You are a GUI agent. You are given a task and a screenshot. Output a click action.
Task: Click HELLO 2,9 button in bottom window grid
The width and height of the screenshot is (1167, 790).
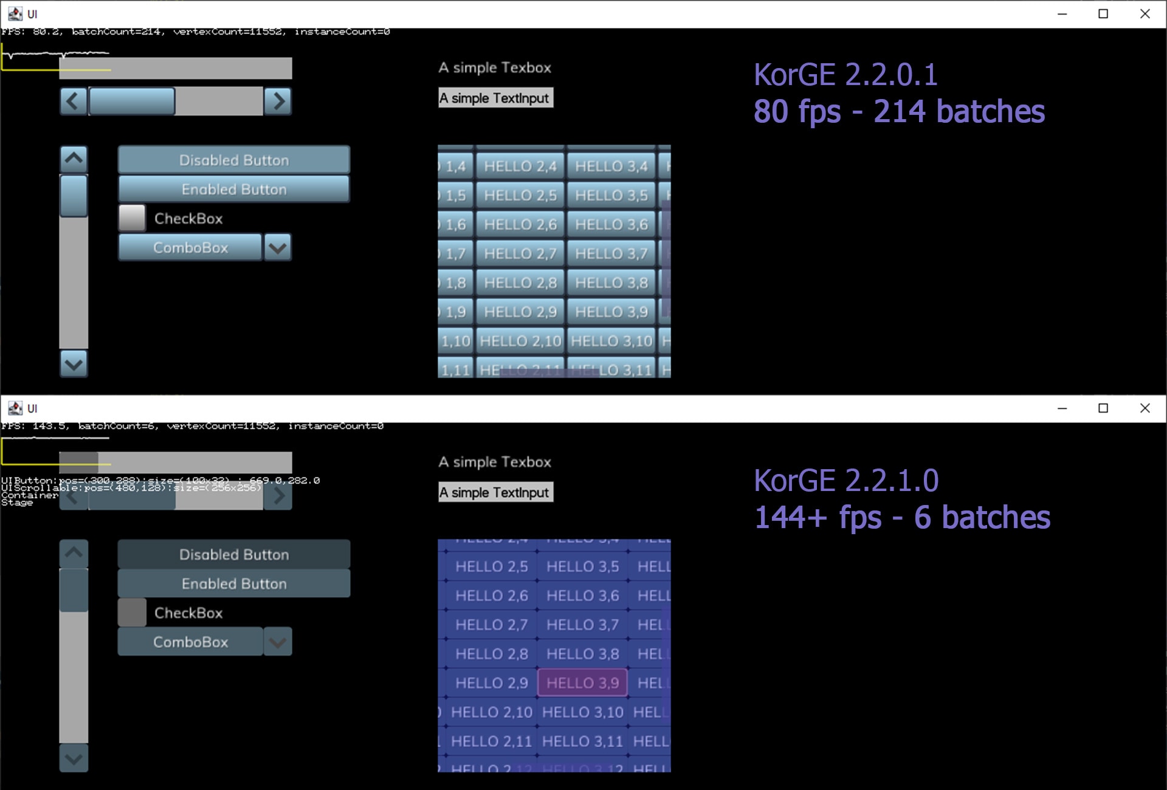492,683
